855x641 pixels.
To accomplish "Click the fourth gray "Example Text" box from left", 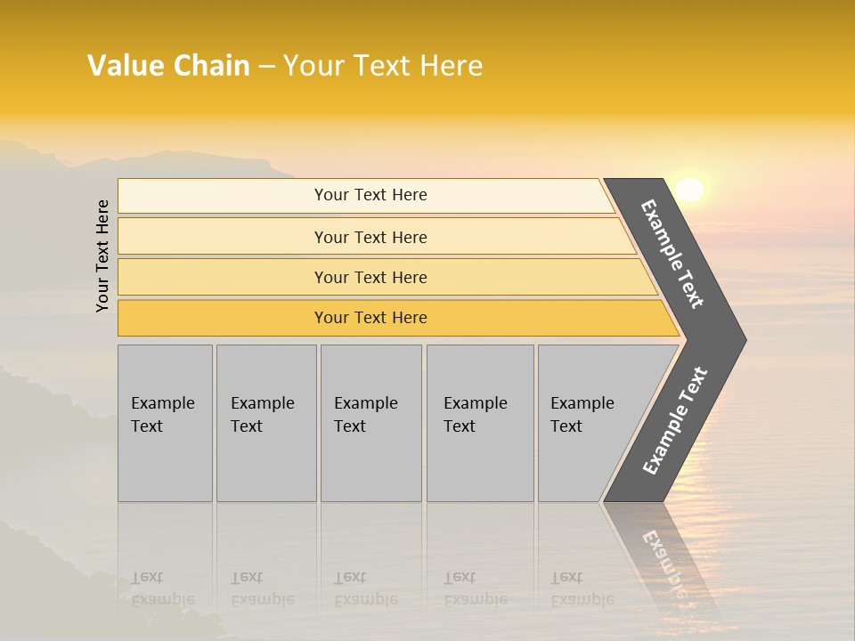I will [x=480, y=423].
